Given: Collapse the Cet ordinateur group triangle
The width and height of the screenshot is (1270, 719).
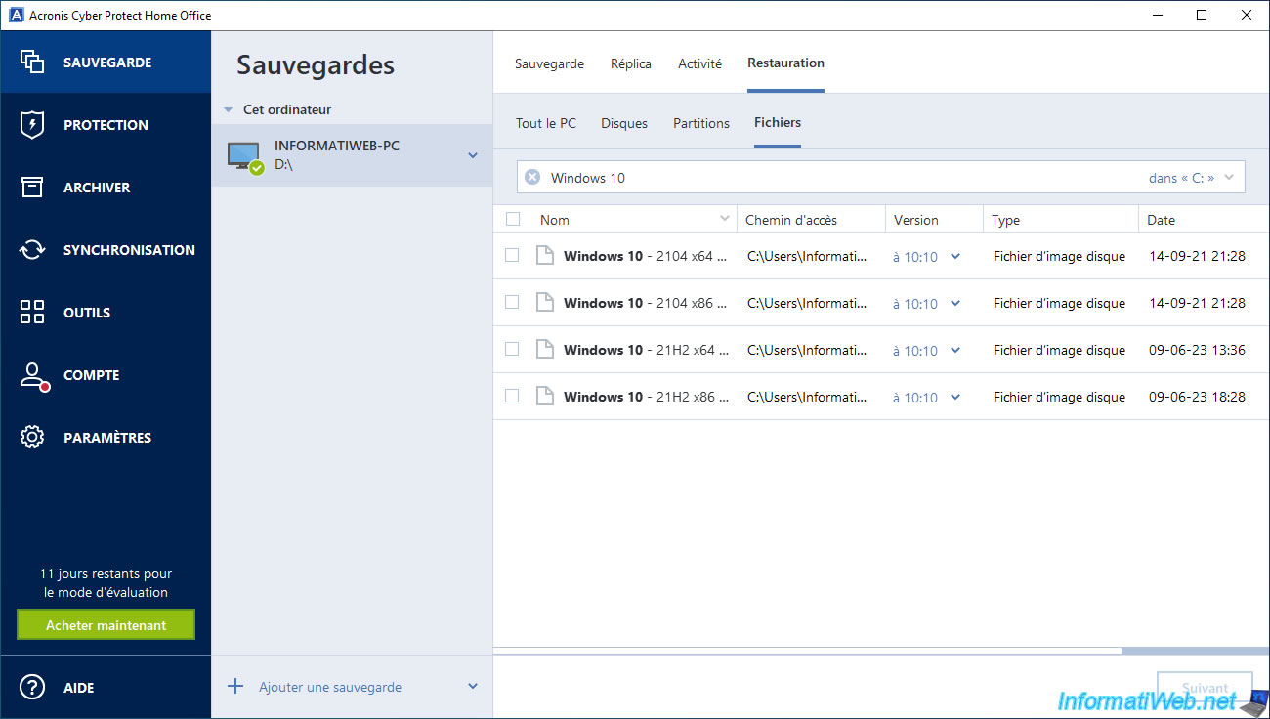Looking at the screenshot, I should point(228,110).
